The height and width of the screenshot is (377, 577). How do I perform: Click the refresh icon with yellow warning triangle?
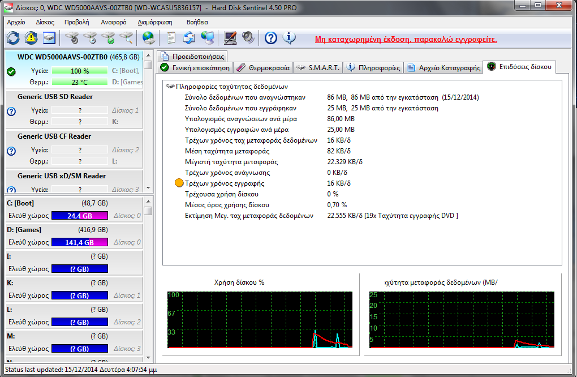point(31,37)
